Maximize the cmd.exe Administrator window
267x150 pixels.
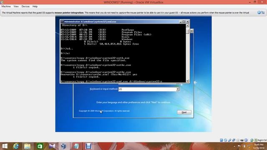pyautogui.click(x=184, y=22)
